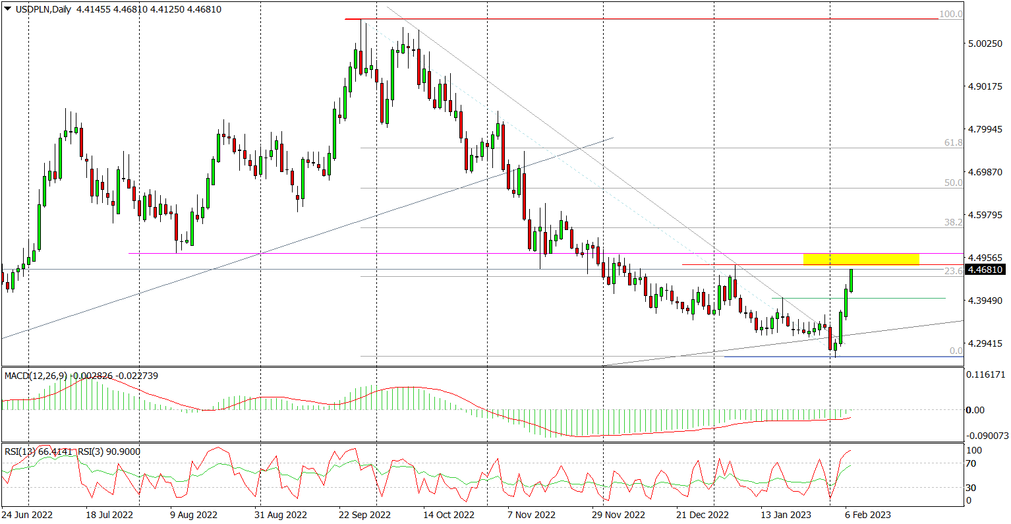1011x524 pixels.
Task: Click the Fibonacci 23.6 level label
Action: (x=954, y=271)
